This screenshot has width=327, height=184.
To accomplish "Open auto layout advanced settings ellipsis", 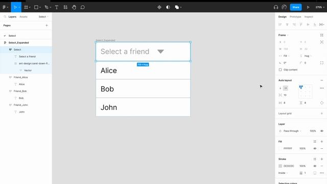I will pos(322,88).
